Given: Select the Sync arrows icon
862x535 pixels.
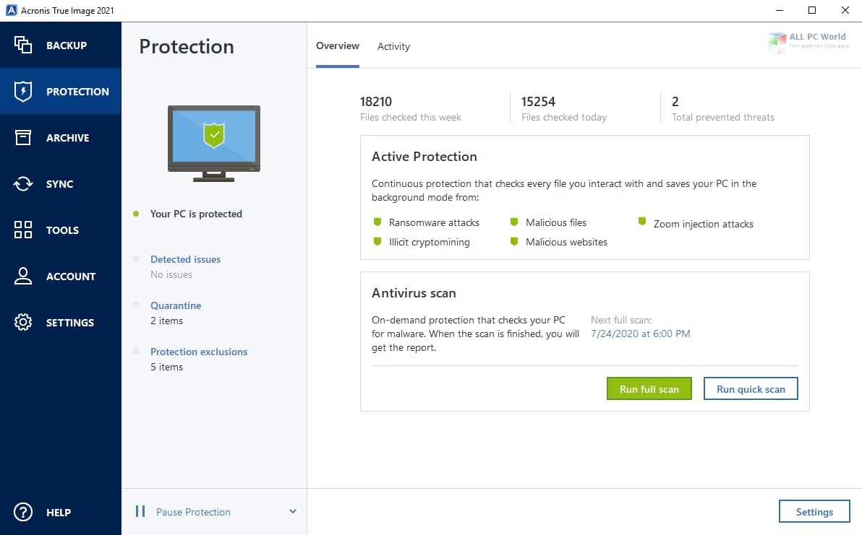Looking at the screenshot, I should [22, 183].
